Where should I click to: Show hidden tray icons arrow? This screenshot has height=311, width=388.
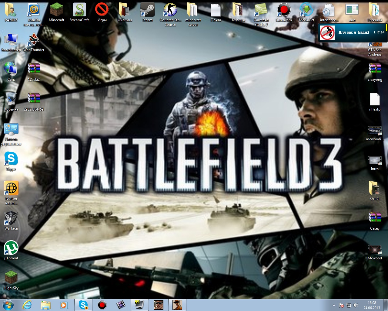point(334,305)
